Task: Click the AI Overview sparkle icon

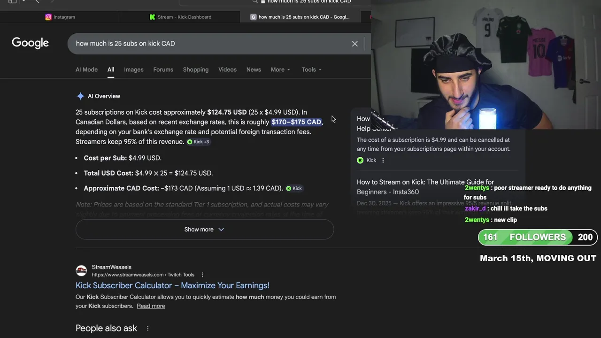Action: pos(80,96)
